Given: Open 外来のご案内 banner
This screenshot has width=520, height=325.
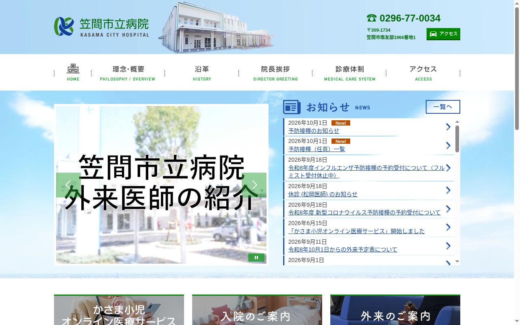Looking at the screenshot, I should 395,310.
